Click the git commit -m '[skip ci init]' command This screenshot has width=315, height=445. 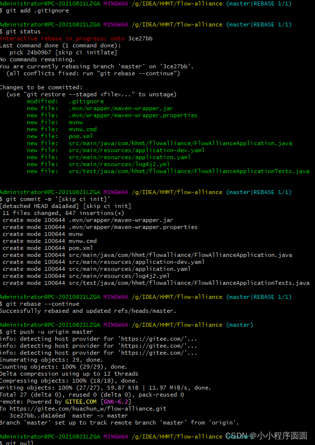(x=55, y=199)
